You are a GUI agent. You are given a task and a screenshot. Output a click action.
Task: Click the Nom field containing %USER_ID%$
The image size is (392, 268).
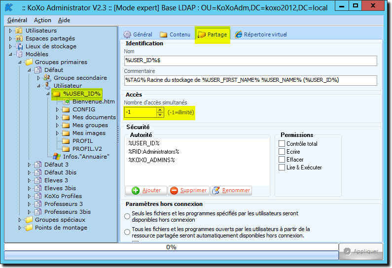250,61
